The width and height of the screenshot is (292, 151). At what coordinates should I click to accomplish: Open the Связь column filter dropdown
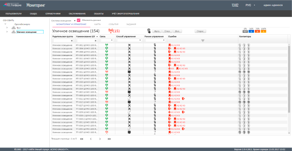pos(107,40)
